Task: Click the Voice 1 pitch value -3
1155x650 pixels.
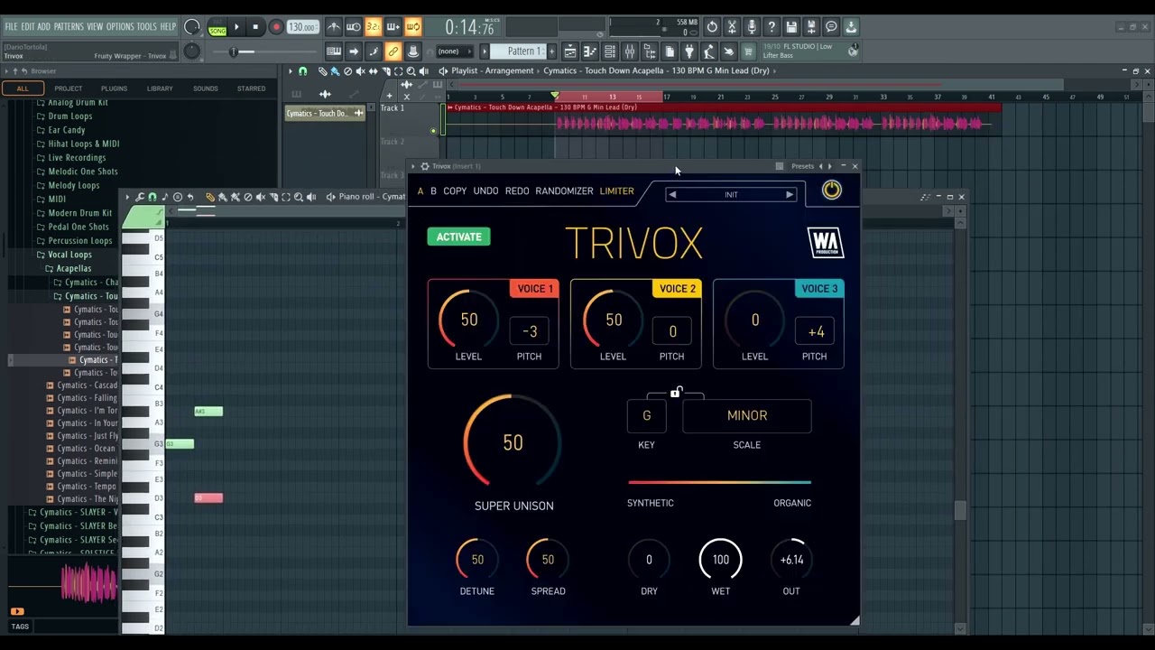Action: [530, 331]
